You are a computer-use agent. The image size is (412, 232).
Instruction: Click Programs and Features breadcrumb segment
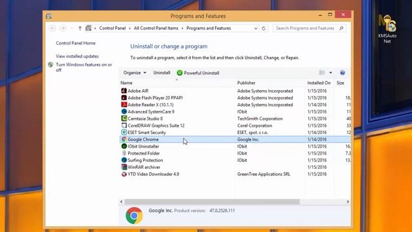(x=209, y=28)
